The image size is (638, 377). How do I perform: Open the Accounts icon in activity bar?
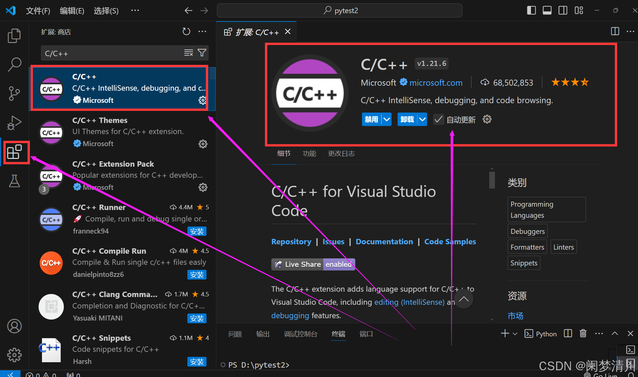pyautogui.click(x=14, y=326)
